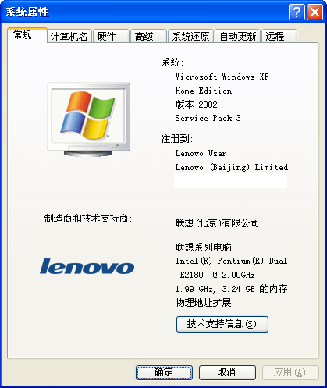
Task: Click the question mark help icon
Action: [x=297, y=12]
